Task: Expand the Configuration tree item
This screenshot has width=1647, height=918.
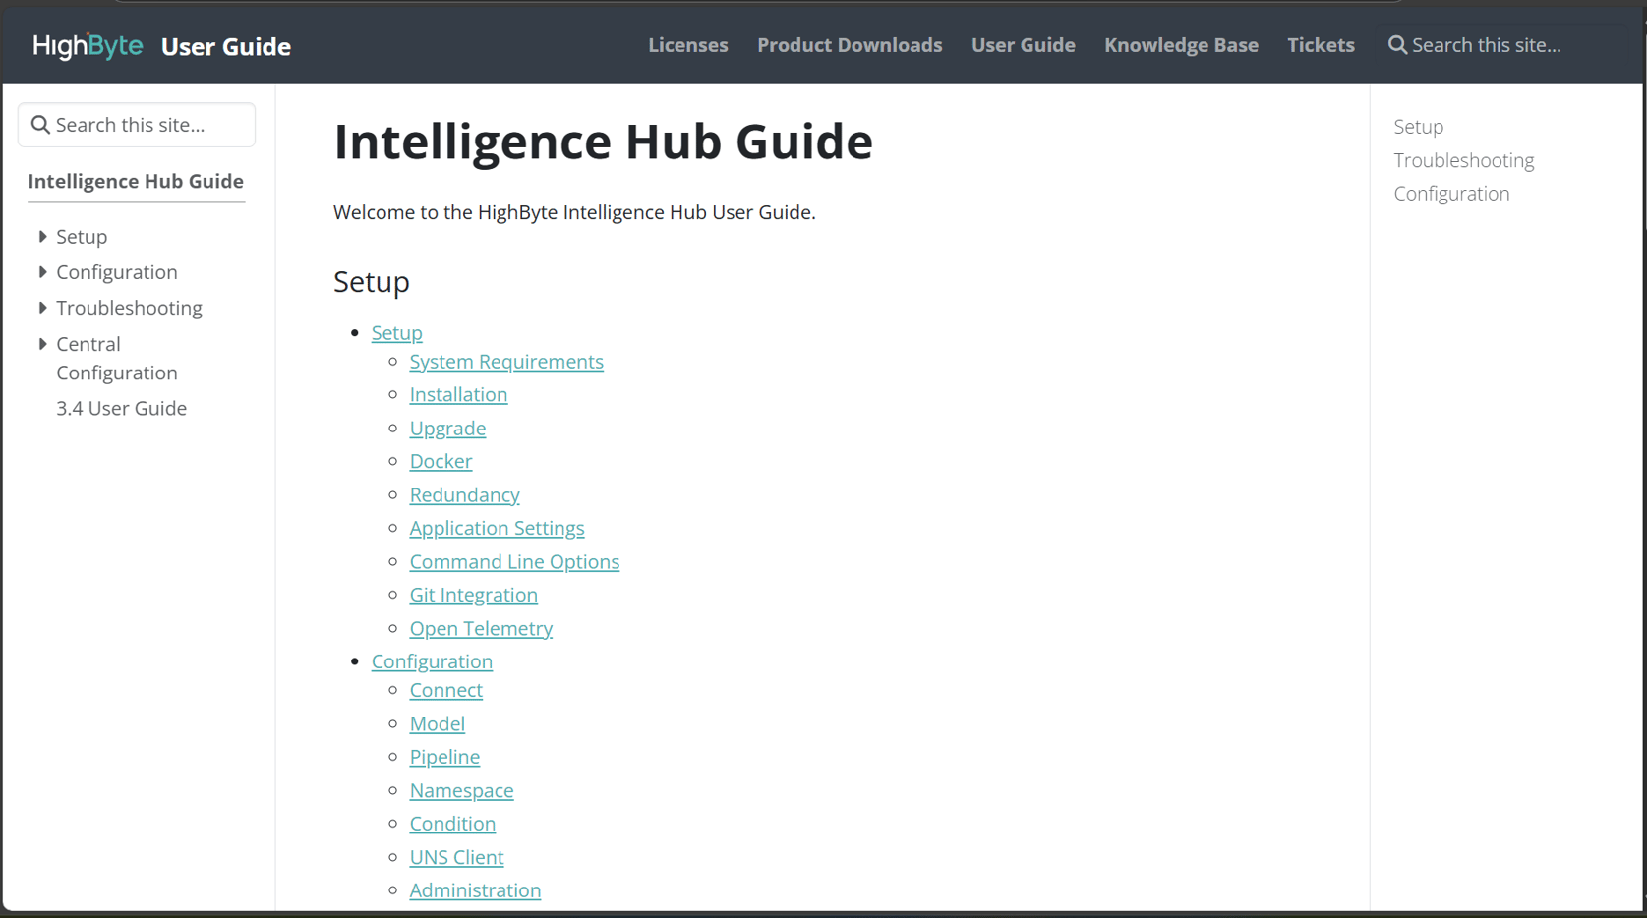Action: coord(41,272)
